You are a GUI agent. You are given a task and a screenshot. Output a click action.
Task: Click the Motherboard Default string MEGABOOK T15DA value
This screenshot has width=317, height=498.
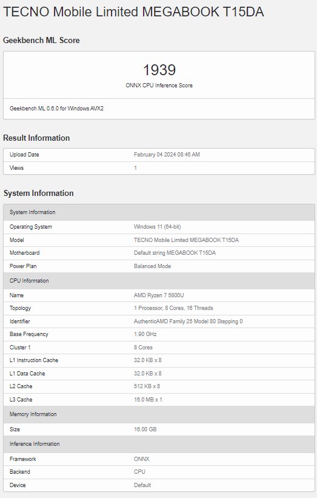pos(175,253)
